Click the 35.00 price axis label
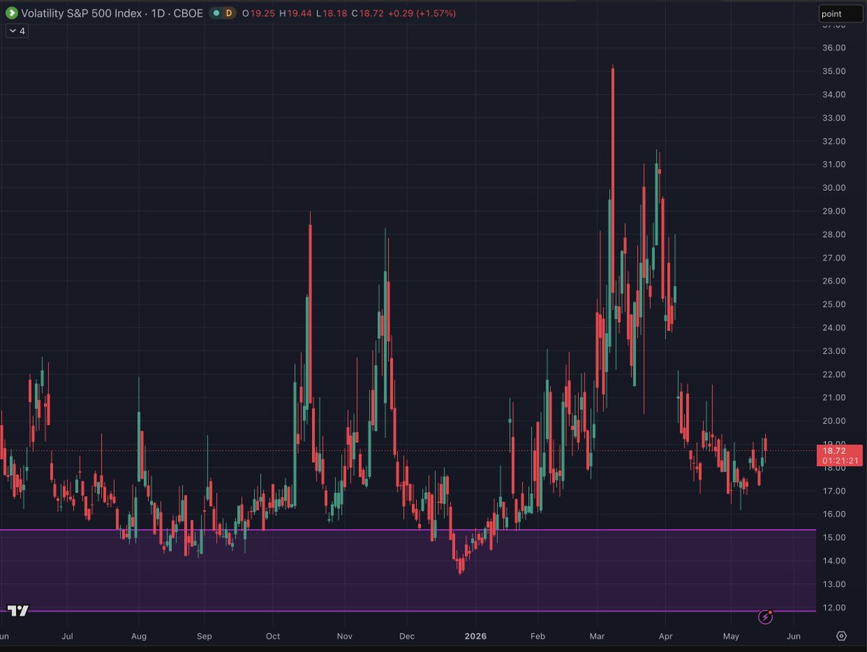This screenshot has width=867, height=652. (834, 71)
